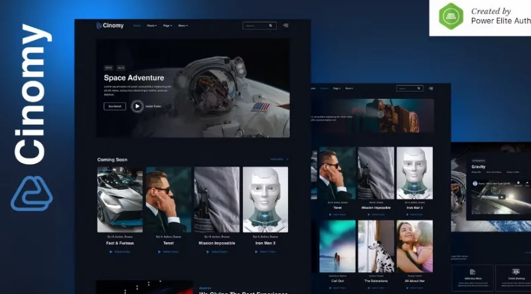Click the green Power Elite Author badge
This screenshot has width=531, height=294.
[x=451, y=16]
